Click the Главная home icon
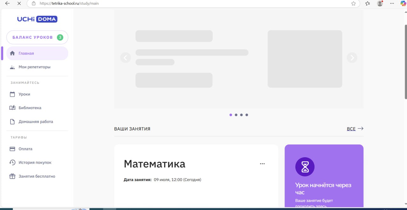The height and width of the screenshot is (210, 407). 12,53
